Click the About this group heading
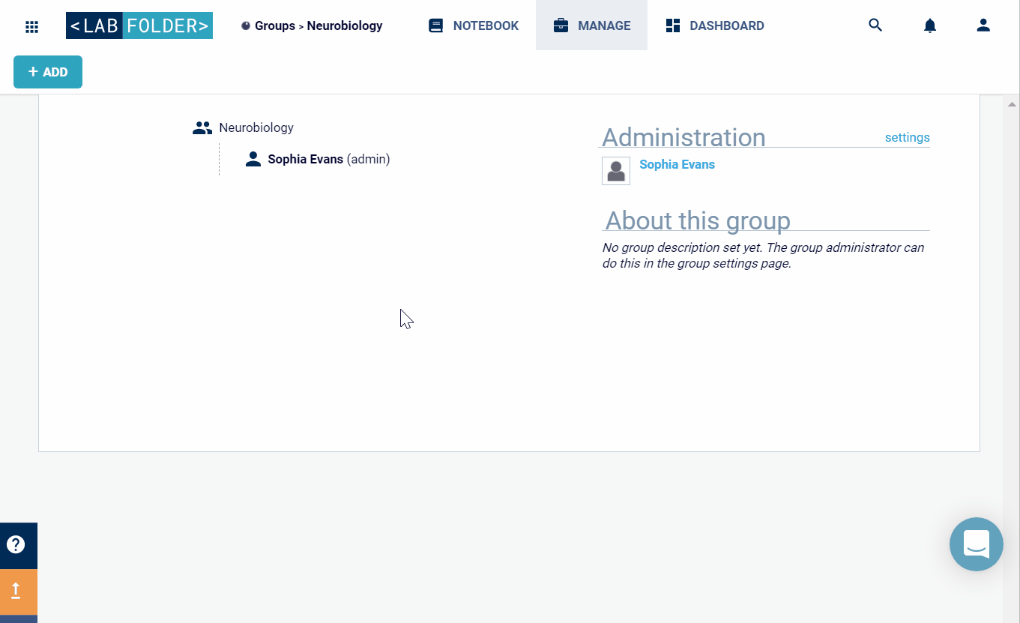The height and width of the screenshot is (623, 1020). [698, 220]
